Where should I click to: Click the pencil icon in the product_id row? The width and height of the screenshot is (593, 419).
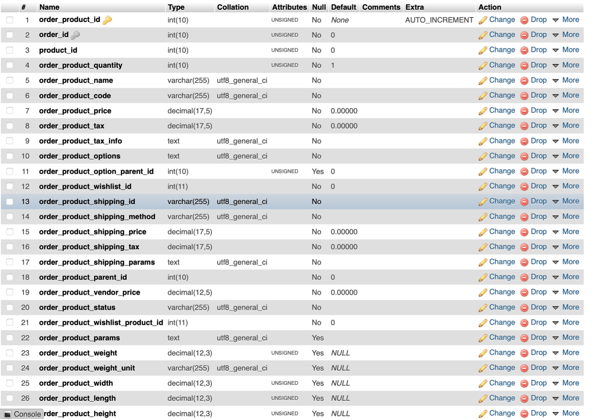(483, 50)
